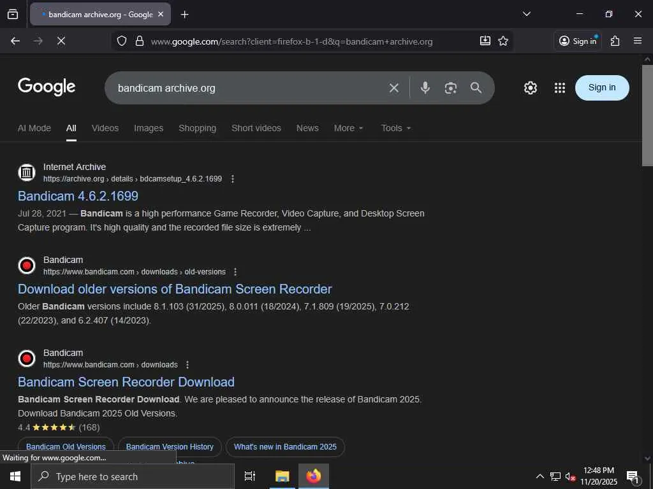653x489 pixels.
Task: Open the Windows Start menu
Action: pyautogui.click(x=15, y=476)
